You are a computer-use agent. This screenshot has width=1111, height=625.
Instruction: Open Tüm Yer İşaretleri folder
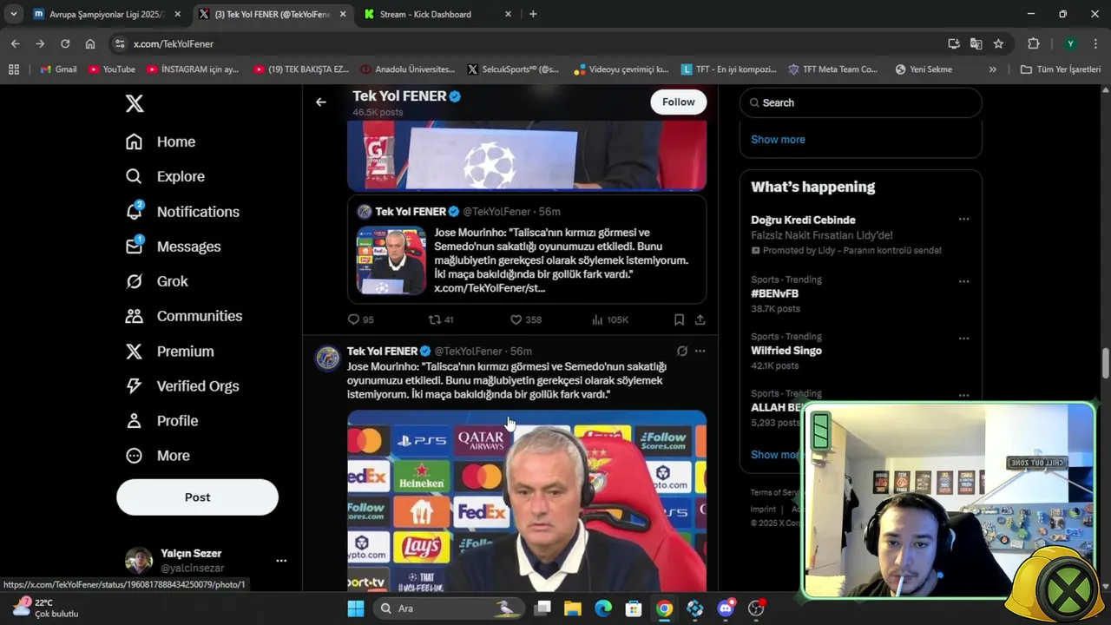tap(1060, 69)
